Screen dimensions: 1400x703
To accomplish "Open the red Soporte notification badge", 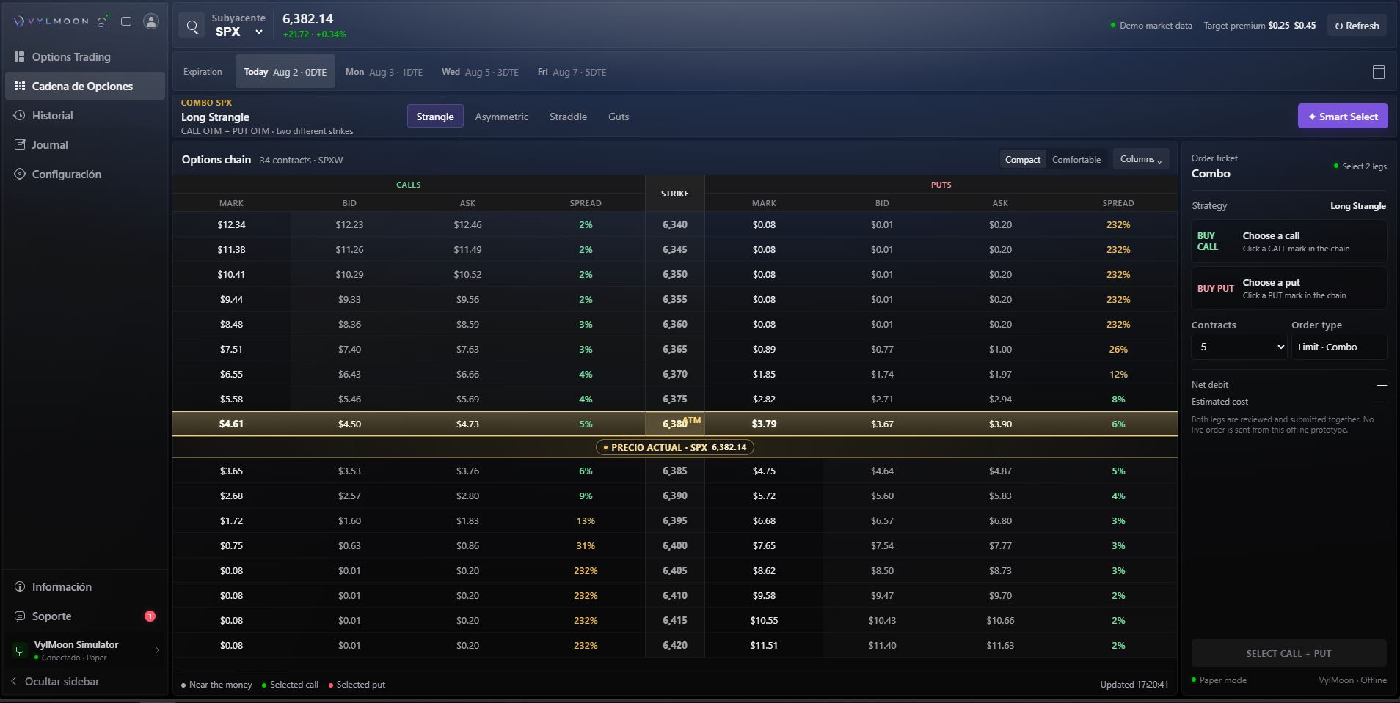I will (150, 616).
